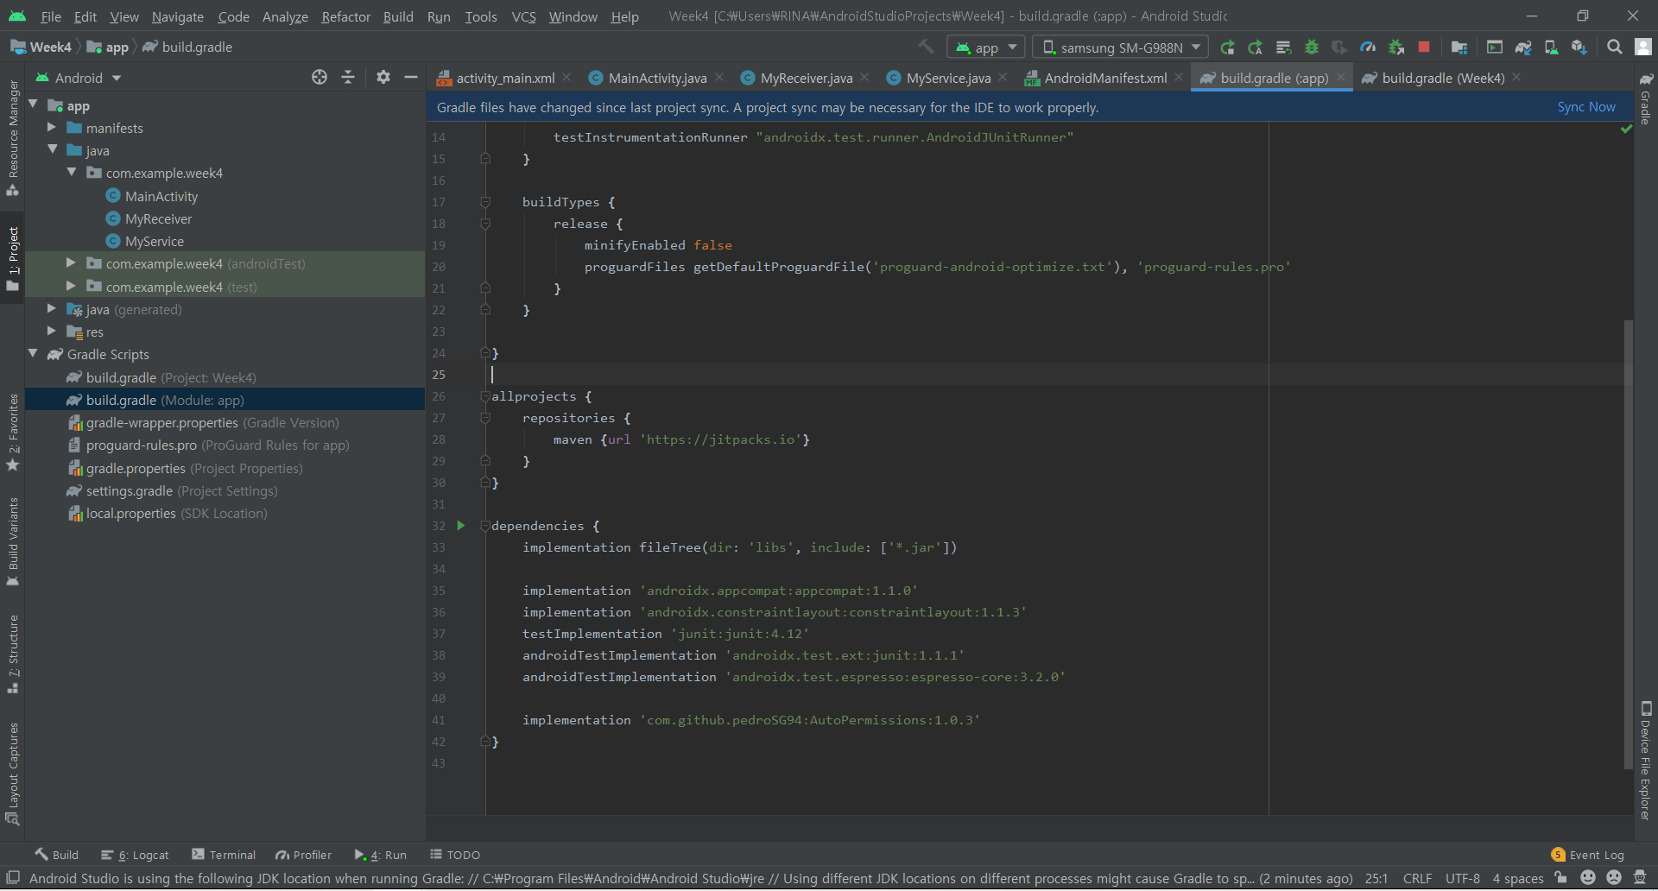
Task: Toggle the Event Log tool window
Action: 1587,855
